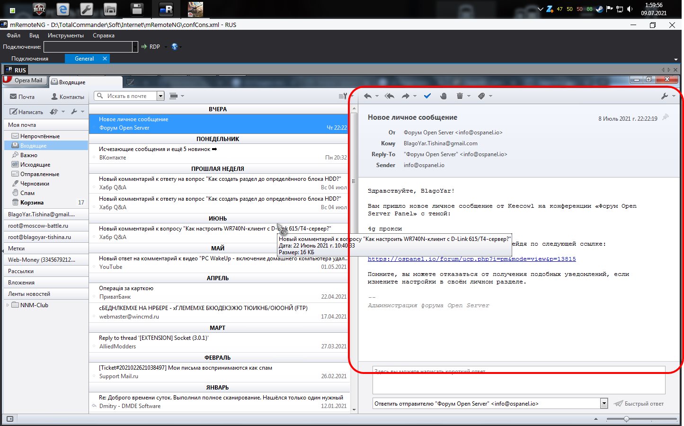The image size is (684, 426).
Task: Select the Отправленные folder
Action: 46,174
